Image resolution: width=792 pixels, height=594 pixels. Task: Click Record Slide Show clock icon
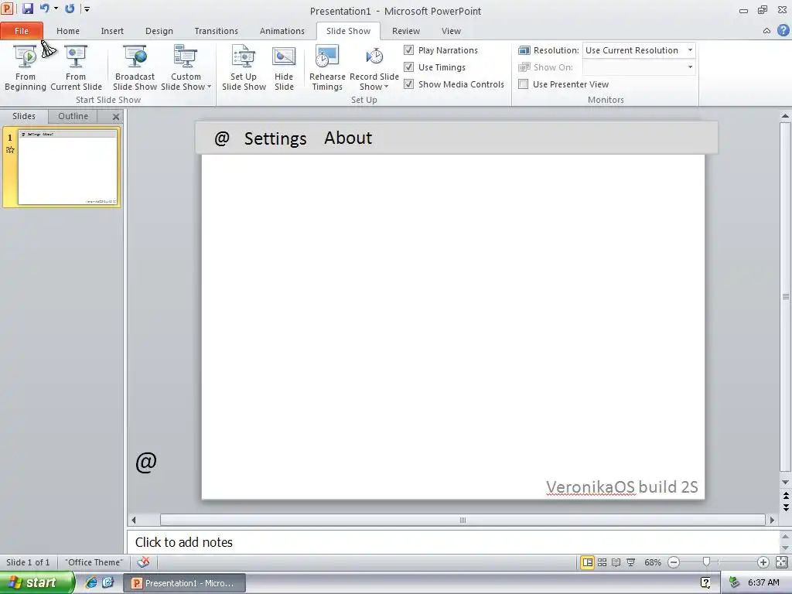tap(374, 56)
